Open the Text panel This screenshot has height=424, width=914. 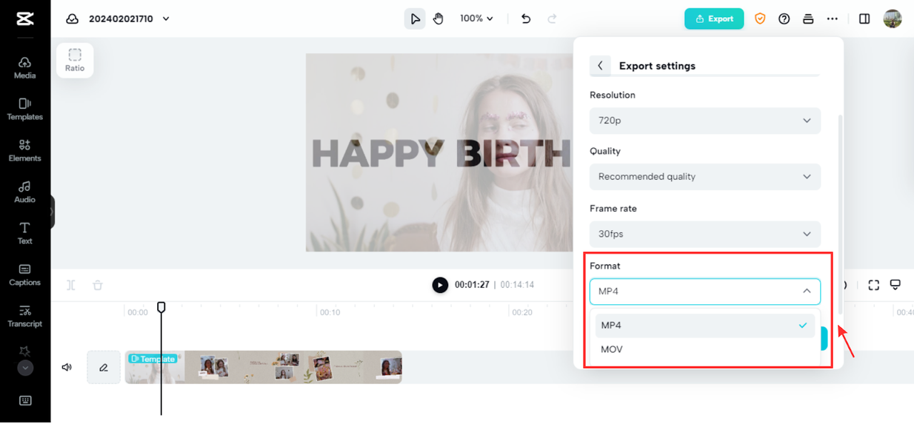pos(25,233)
